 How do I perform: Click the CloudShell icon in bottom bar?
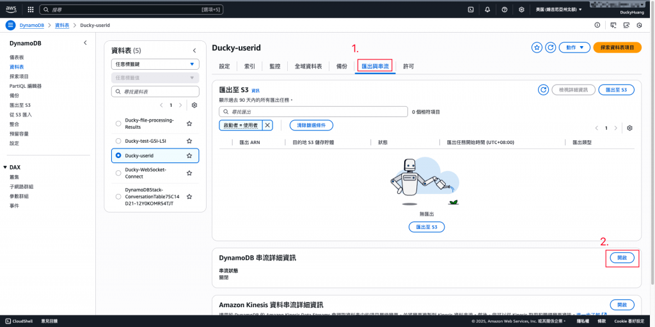pos(8,321)
